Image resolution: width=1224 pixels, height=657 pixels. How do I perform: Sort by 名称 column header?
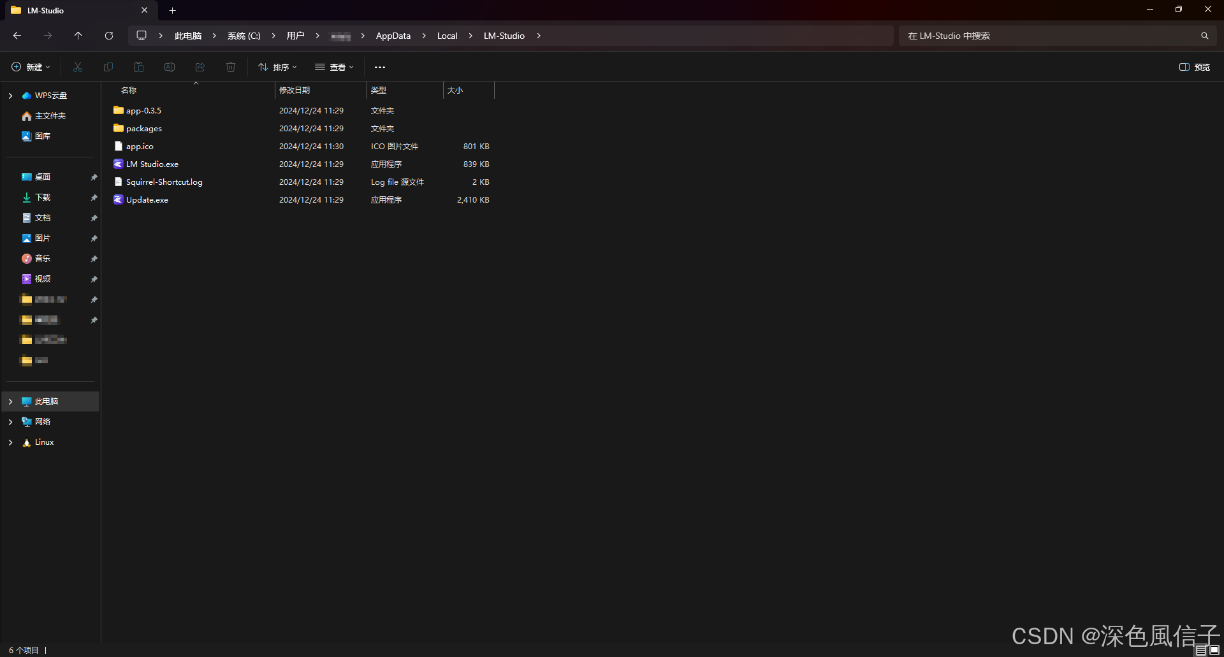pyautogui.click(x=129, y=90)
